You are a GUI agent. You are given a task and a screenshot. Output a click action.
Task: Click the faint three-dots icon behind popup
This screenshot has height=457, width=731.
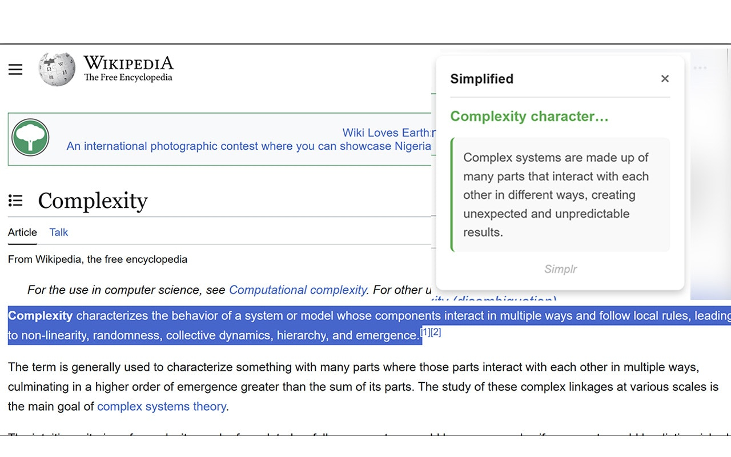point(700,68)
